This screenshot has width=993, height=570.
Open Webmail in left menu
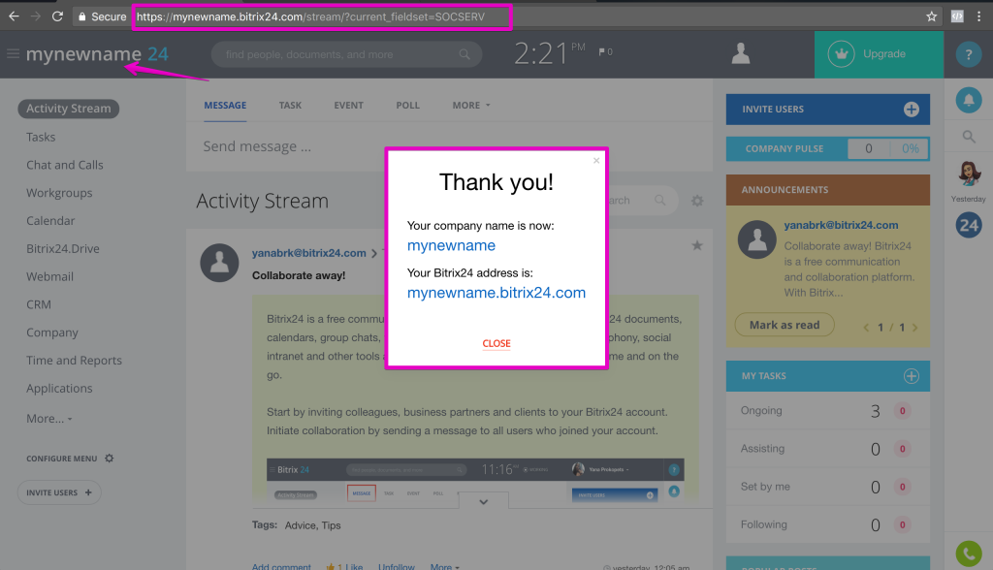pos(49,276)
